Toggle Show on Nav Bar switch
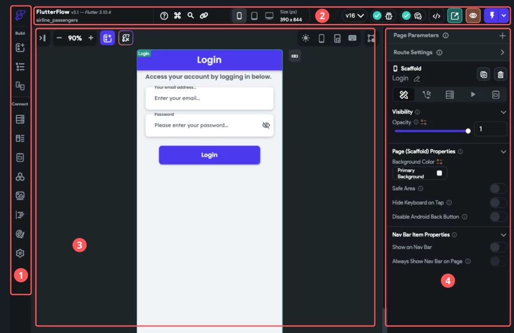The image size is (514, 333). (498, 247)
